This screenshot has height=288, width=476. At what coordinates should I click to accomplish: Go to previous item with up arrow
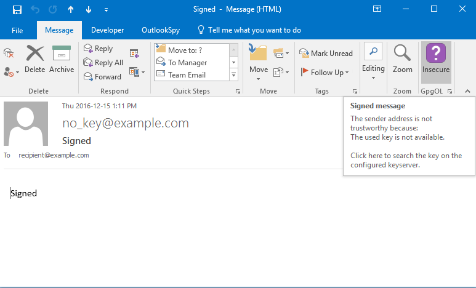(71, 9)
